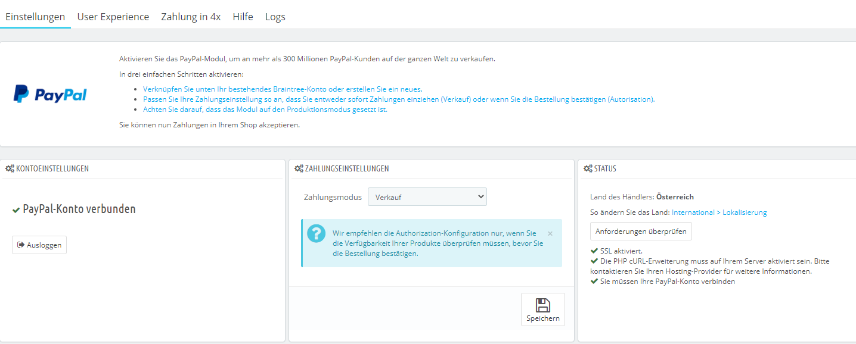
Task: Click the Sie können nun Zahlungen text
Action: tap(209, 125)
